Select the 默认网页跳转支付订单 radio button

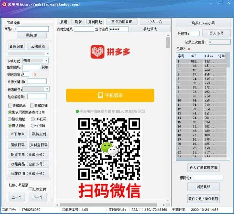[x=10, y=113]
